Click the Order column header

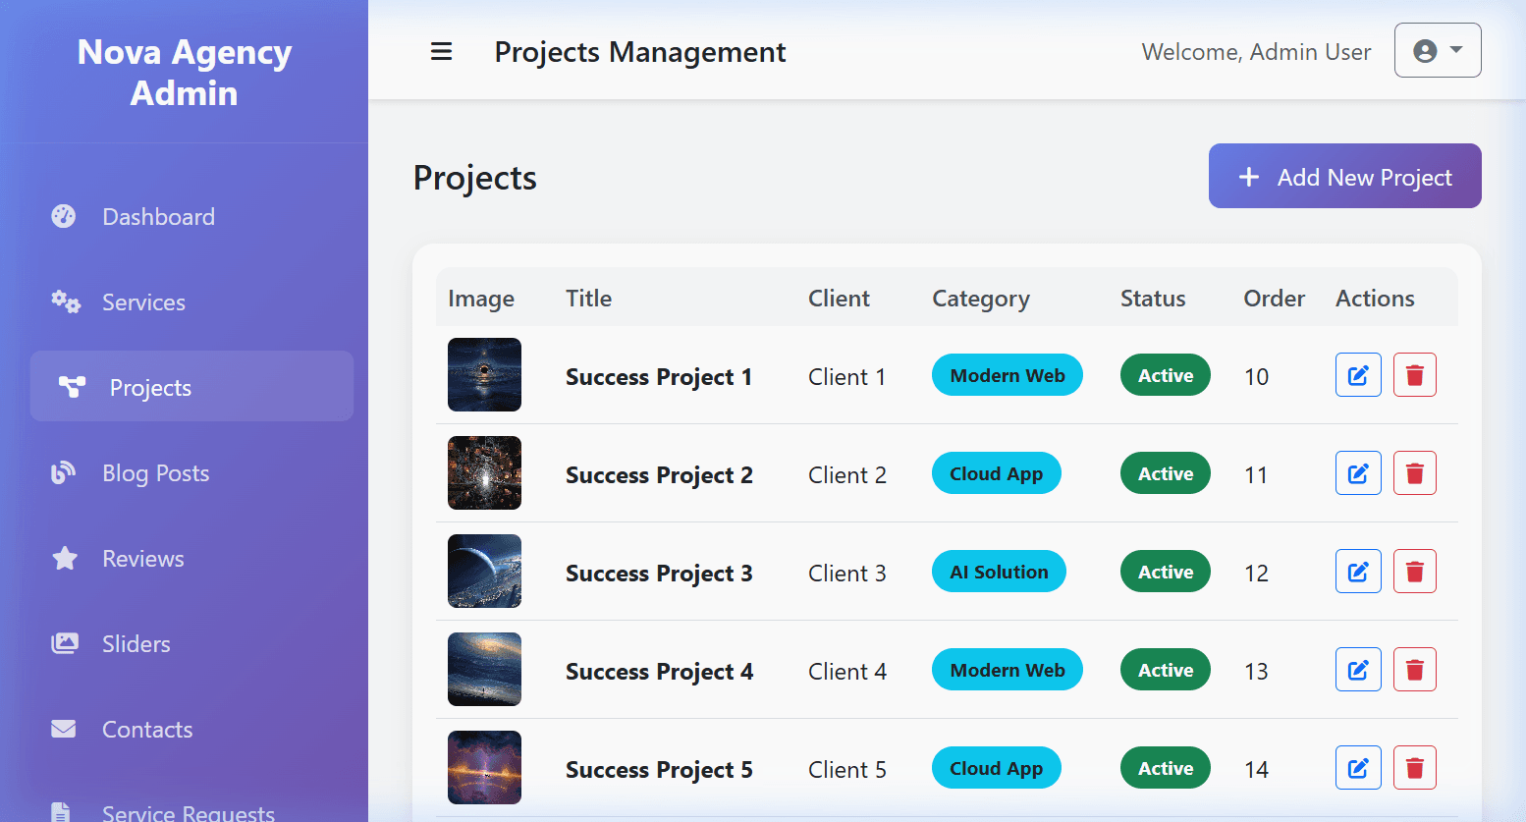(x=1274, y=299)
